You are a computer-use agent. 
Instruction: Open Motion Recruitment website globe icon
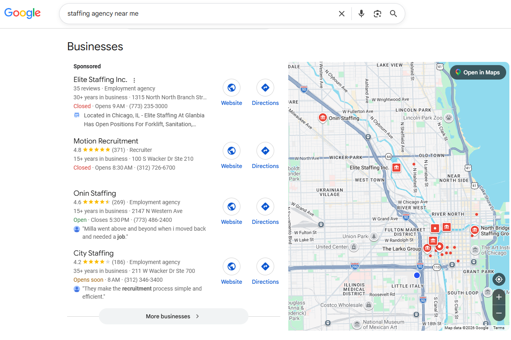pyautogui.click(x=232, y=151)
